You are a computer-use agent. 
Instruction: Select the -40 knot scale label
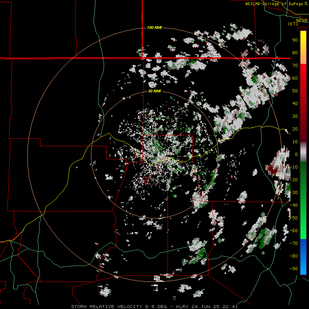click(x=294, y=205)
